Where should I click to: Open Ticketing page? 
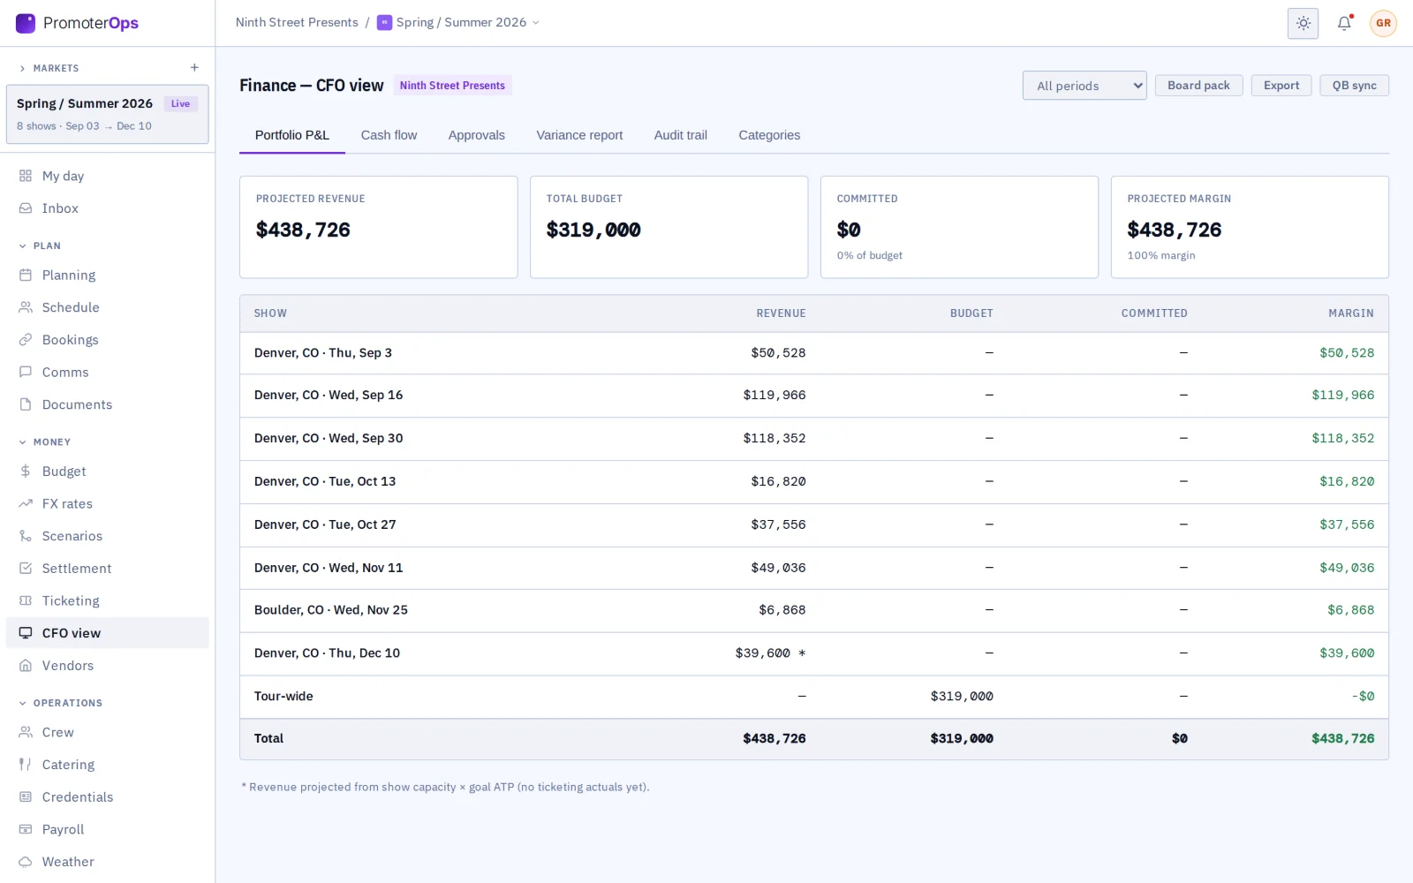pos(108,601)
